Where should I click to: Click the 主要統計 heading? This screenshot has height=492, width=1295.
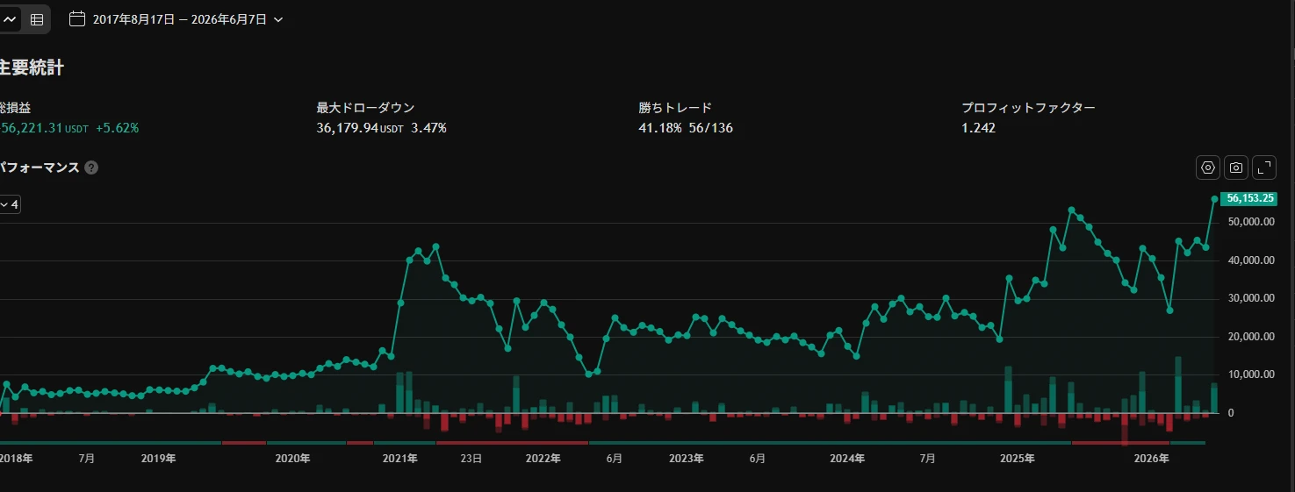tap(32, 68)
